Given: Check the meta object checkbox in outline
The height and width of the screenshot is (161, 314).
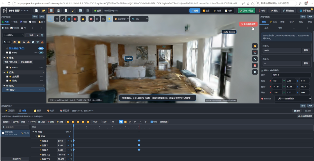Looking at the screenshot, I should click(7, 53).
